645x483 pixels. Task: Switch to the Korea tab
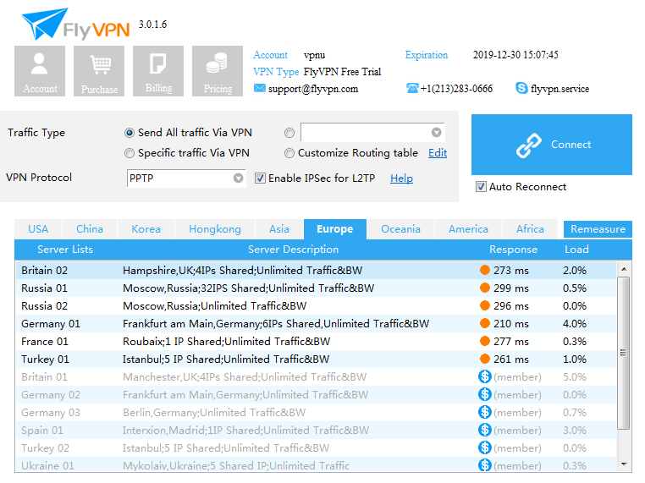click(146, 229)
